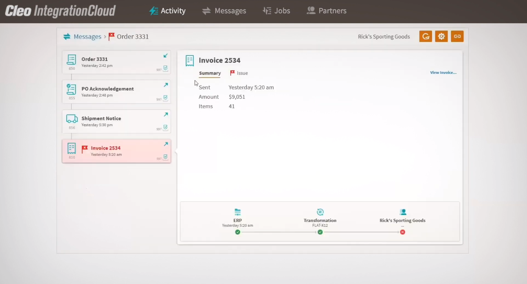
Task: Click inbound arrow on Order 3331 card
Action: click(166, 56)
